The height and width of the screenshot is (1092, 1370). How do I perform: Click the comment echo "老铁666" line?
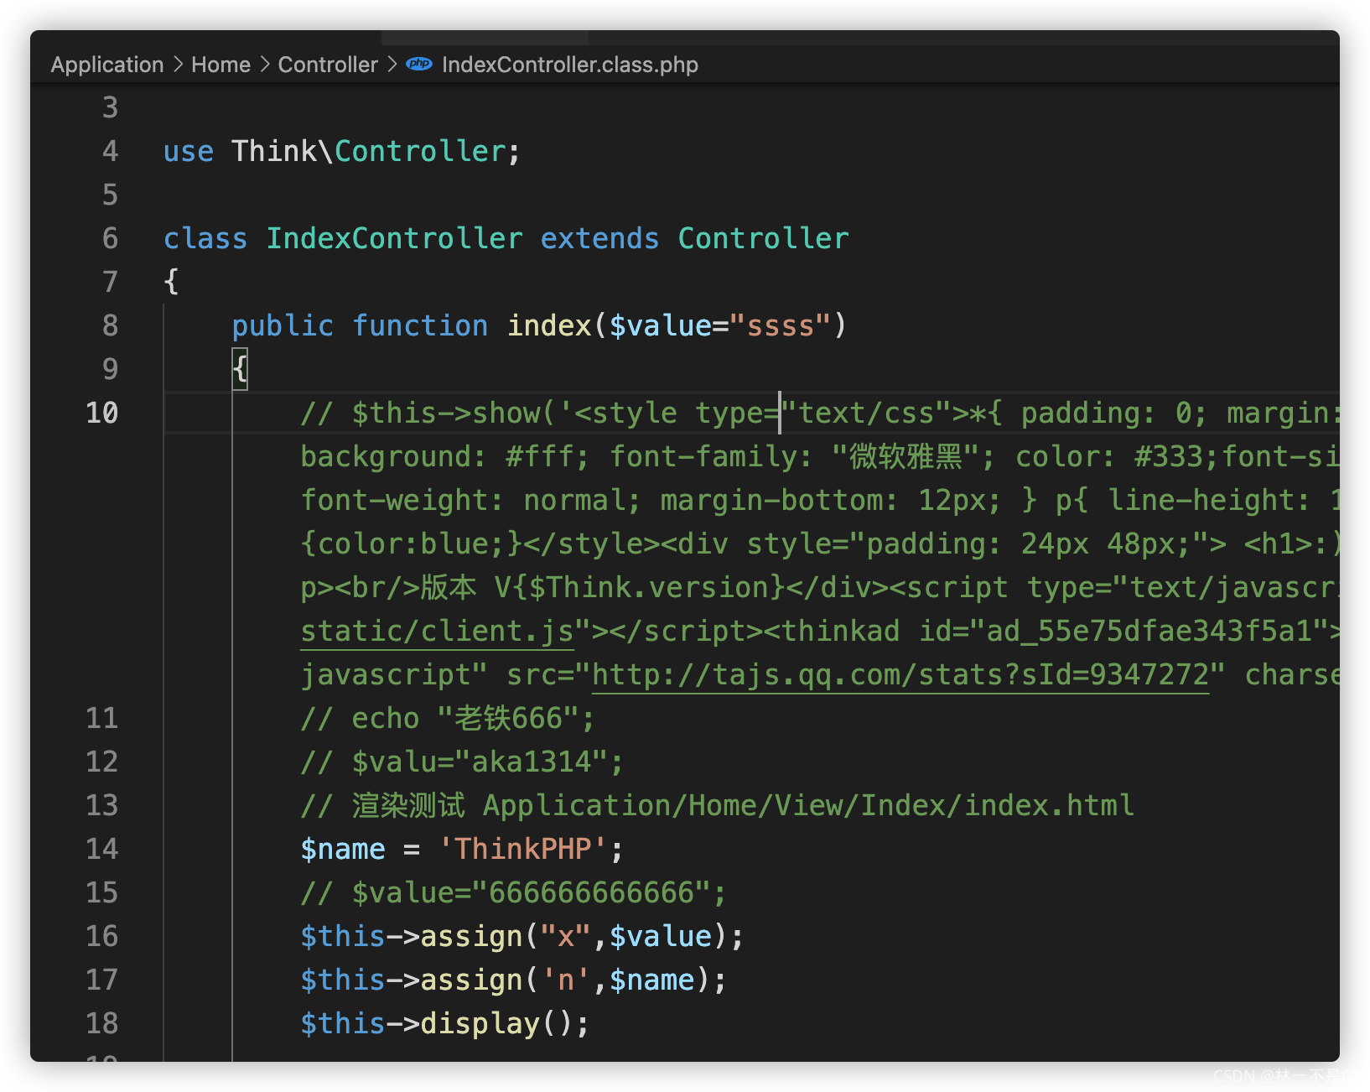[x=447, y=719]
